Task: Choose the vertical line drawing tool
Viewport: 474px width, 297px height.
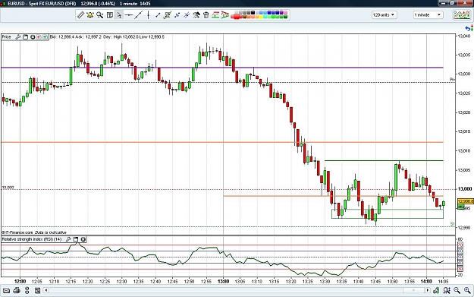Action: (x=148, y=15)
